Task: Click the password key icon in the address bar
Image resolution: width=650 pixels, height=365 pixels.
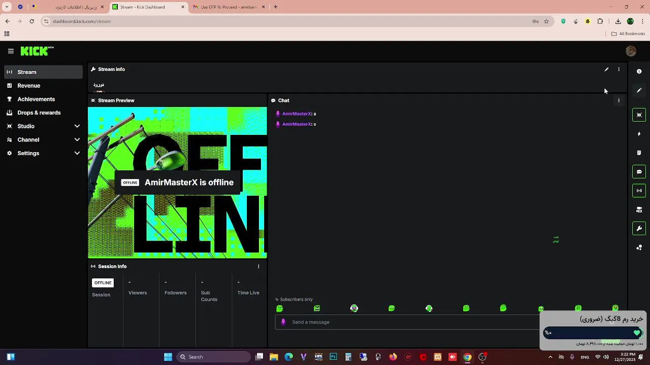Action: point(535,21)
